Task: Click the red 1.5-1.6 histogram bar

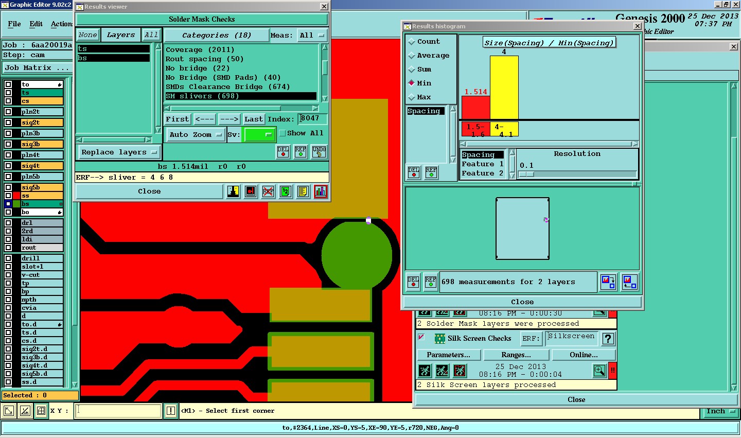Action: [475, 108]
